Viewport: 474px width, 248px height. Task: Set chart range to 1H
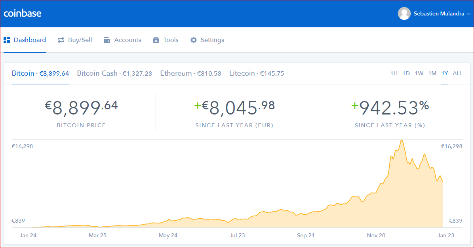[394, 73]
